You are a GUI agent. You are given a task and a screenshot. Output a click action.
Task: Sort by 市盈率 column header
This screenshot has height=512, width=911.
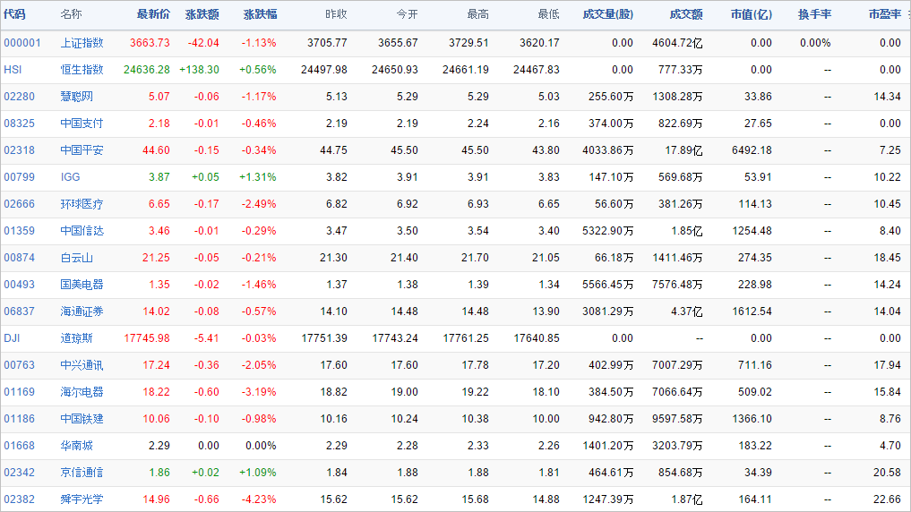pyautogui.click(x=884, y=14)
